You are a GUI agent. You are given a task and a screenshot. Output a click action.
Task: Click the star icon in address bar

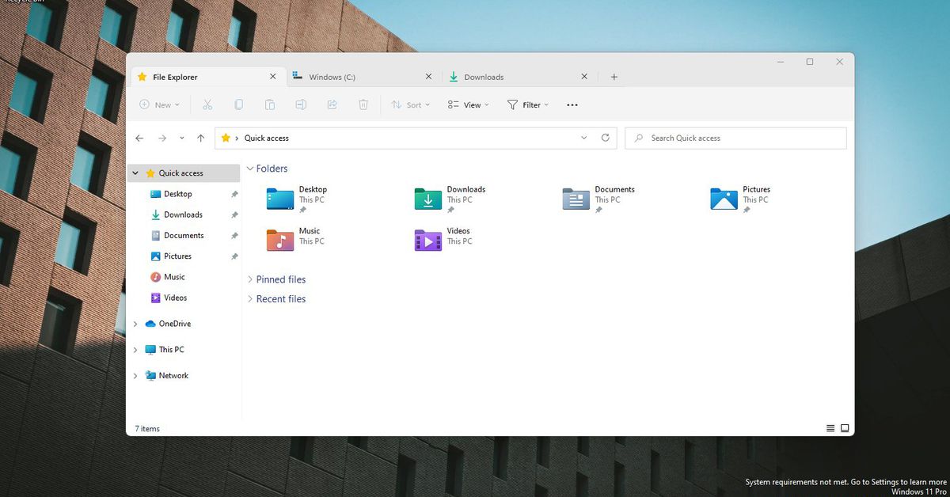coord(226,138)
